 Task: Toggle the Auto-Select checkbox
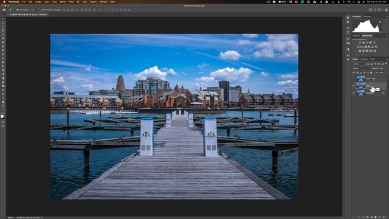pos(18,10)
